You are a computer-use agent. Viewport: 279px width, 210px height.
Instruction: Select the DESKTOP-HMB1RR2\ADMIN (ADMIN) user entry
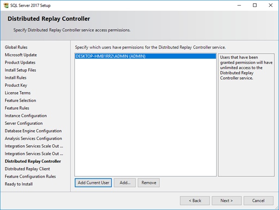click(x=146, y=56)
